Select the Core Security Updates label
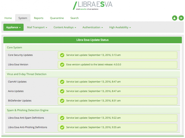The width and height of the screenshot is (185, 138). tap(20, 55)
